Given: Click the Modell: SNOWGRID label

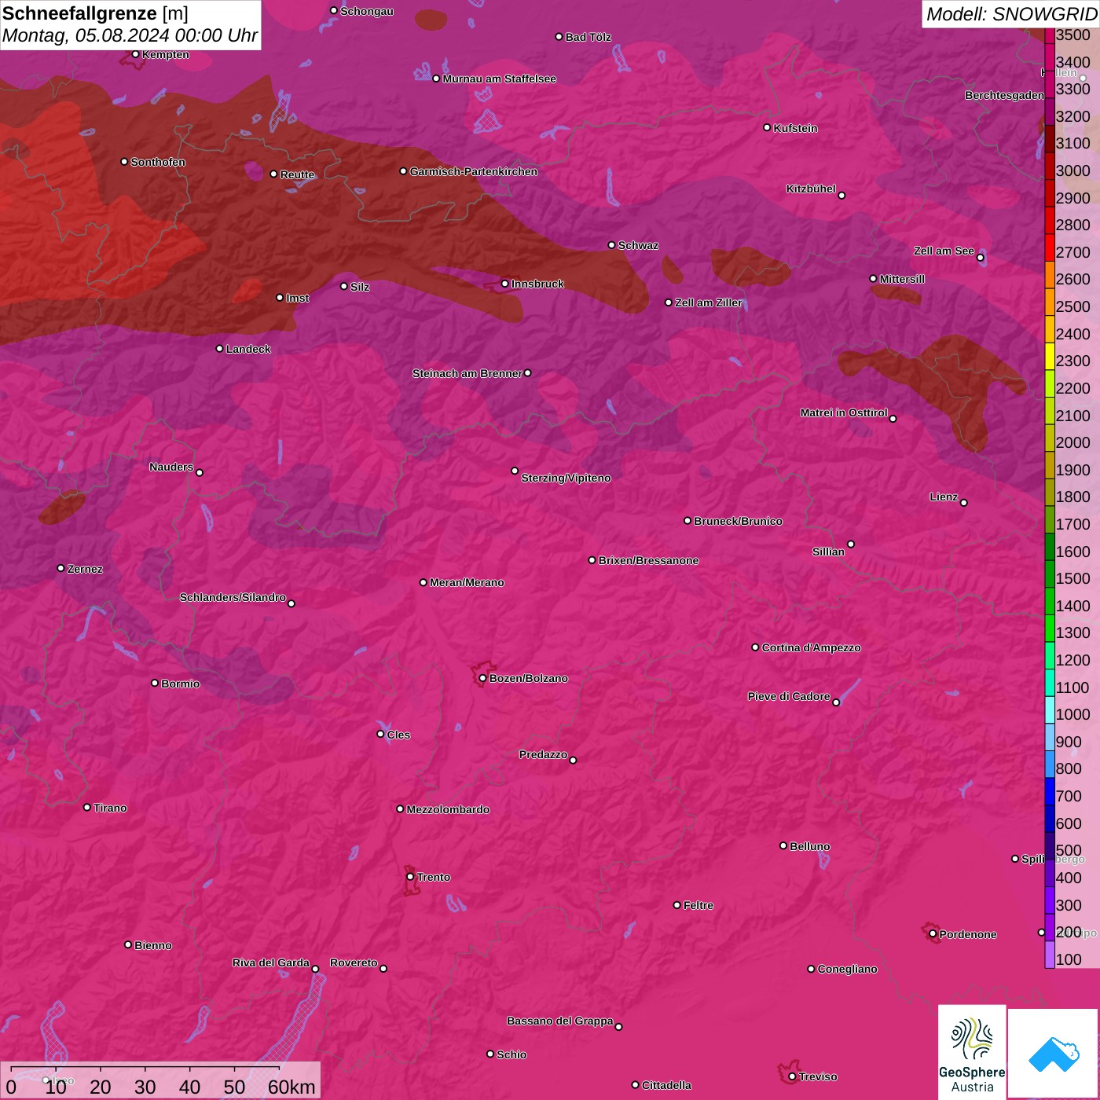Looking at the screenshot, I should 1010,13.
